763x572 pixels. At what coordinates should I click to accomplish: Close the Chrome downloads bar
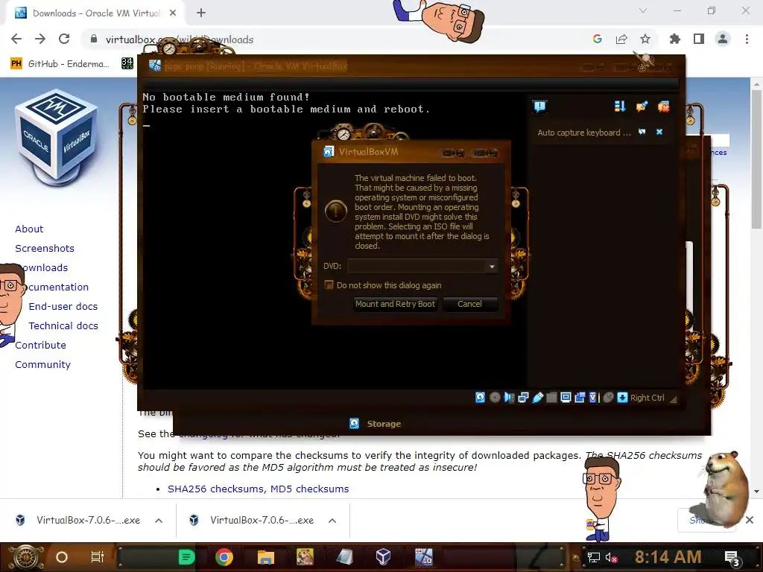pos(750,520)
